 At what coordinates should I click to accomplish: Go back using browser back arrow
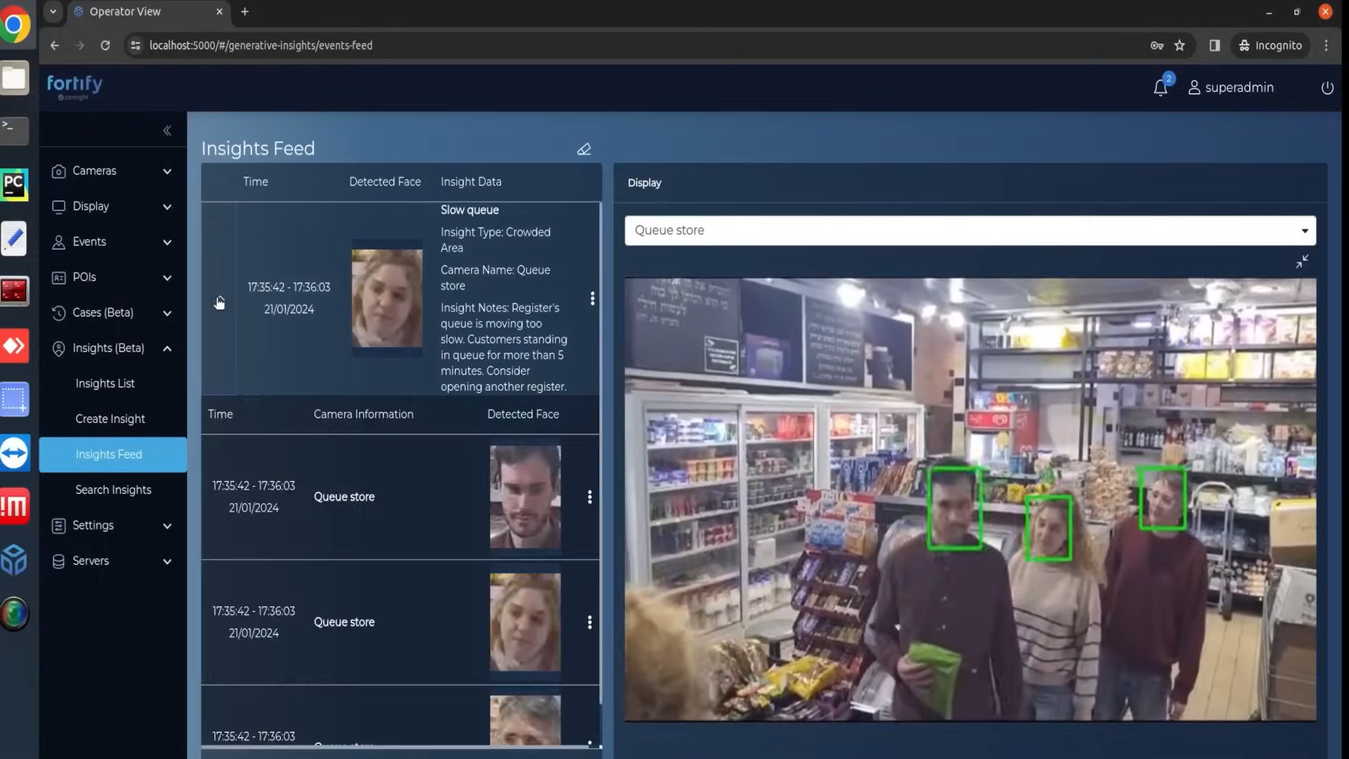(x=55, y=46)
